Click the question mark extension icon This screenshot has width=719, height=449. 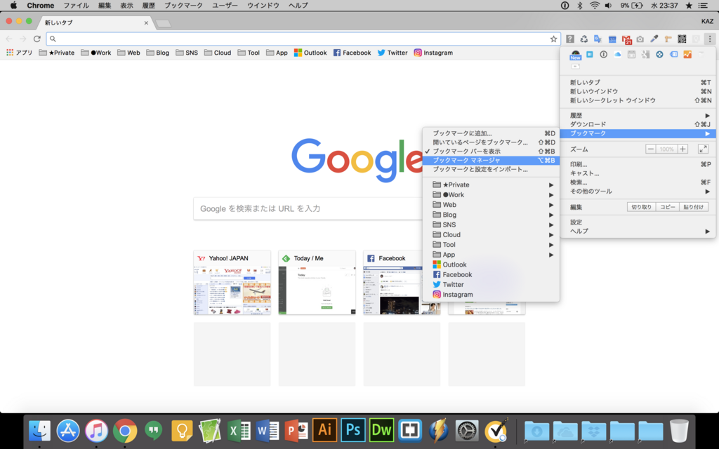[x=570, y=39]
